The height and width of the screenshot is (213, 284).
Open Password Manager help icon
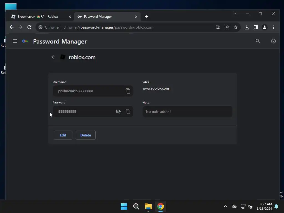(x=273, y=41)
